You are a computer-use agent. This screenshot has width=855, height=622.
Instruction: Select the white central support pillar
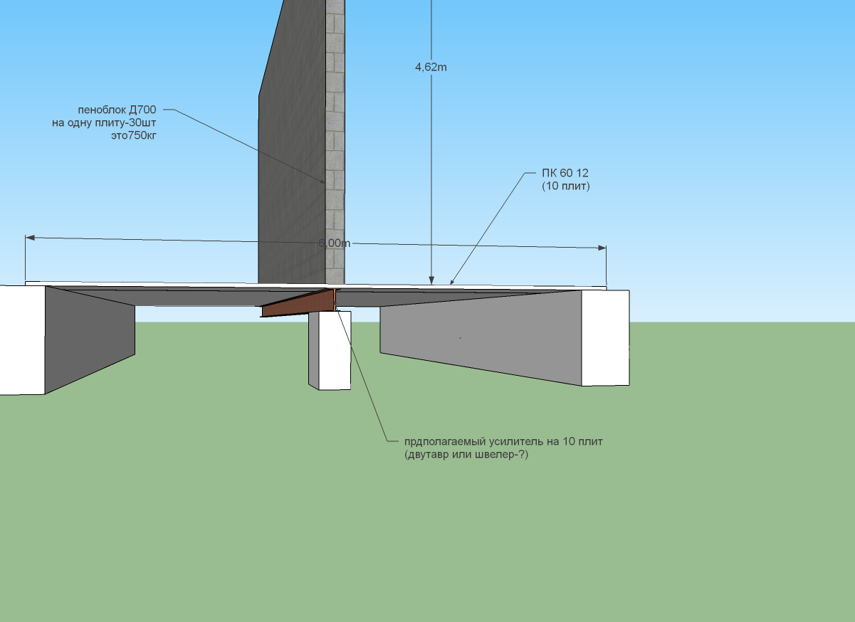tap(330, 350)
